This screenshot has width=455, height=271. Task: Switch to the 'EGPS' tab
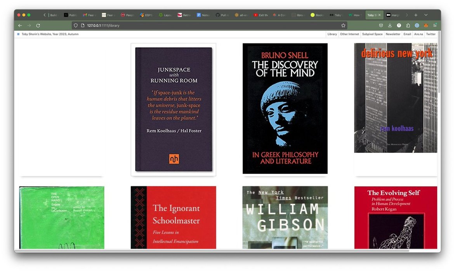click(x=146, y=15)
